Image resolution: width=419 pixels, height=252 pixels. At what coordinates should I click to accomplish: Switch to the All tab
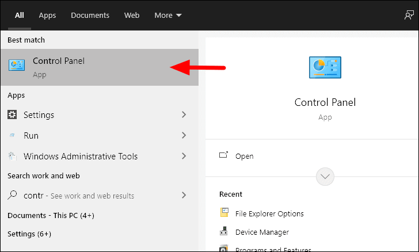pyautogui.click(x=19, y=15)
